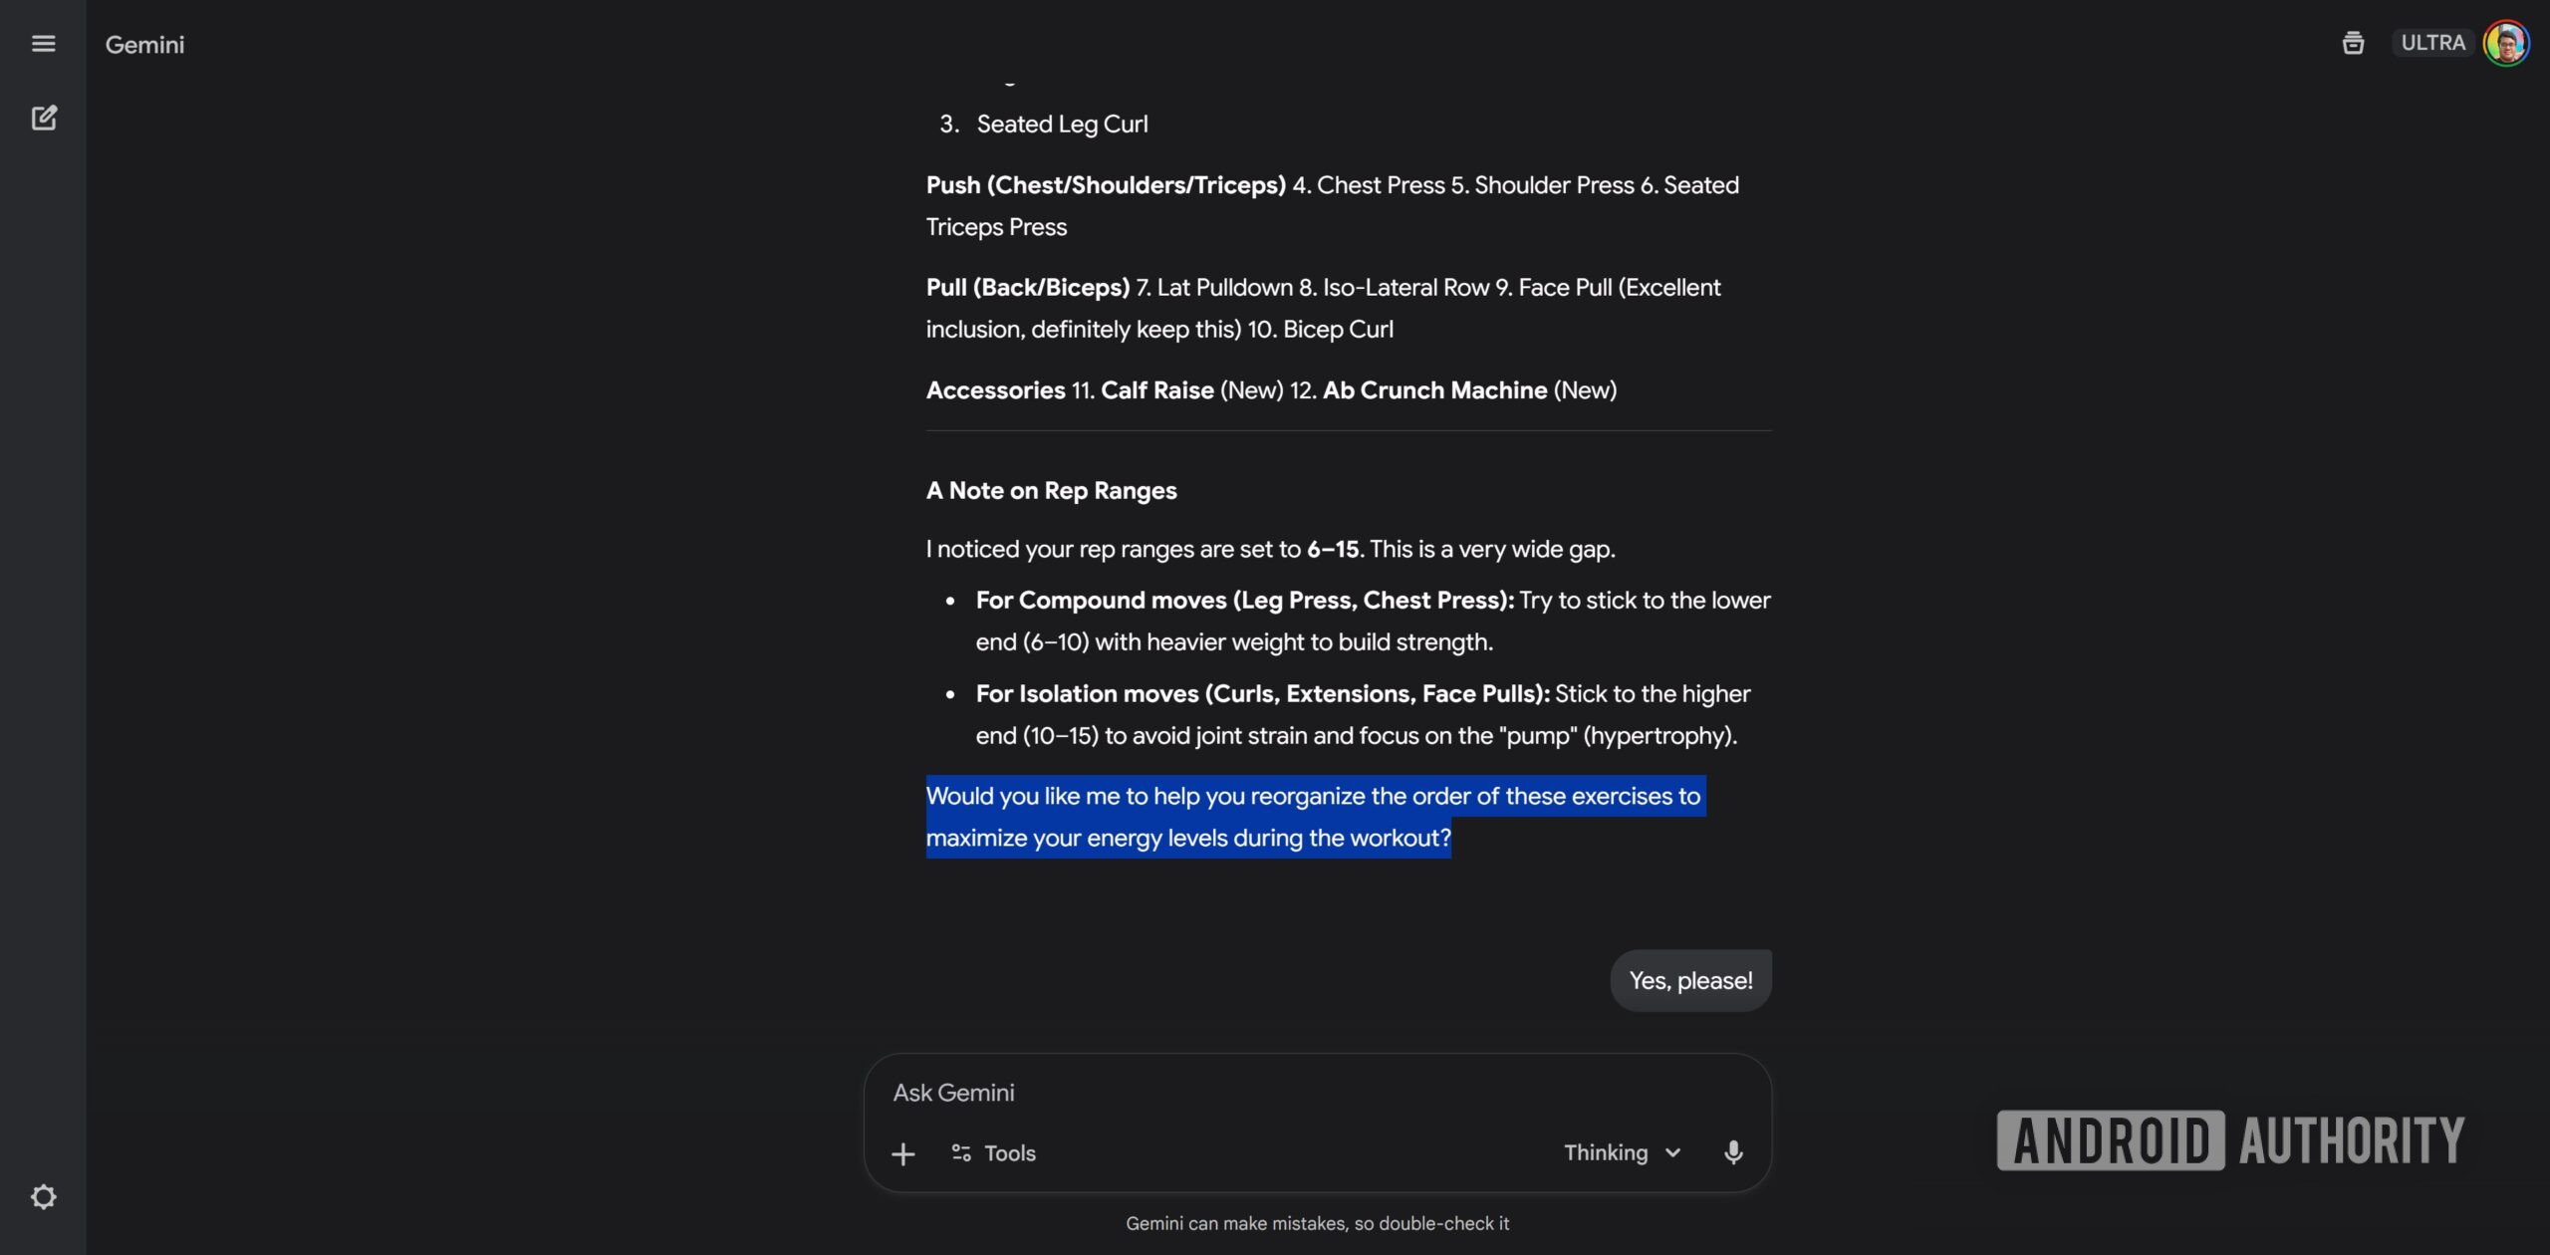Image resolution: width=2550 pixels, height=1255 pixels.
Task: Click the divider line above 'A Note on Rep Ranges'
Action: (1349, 430)
